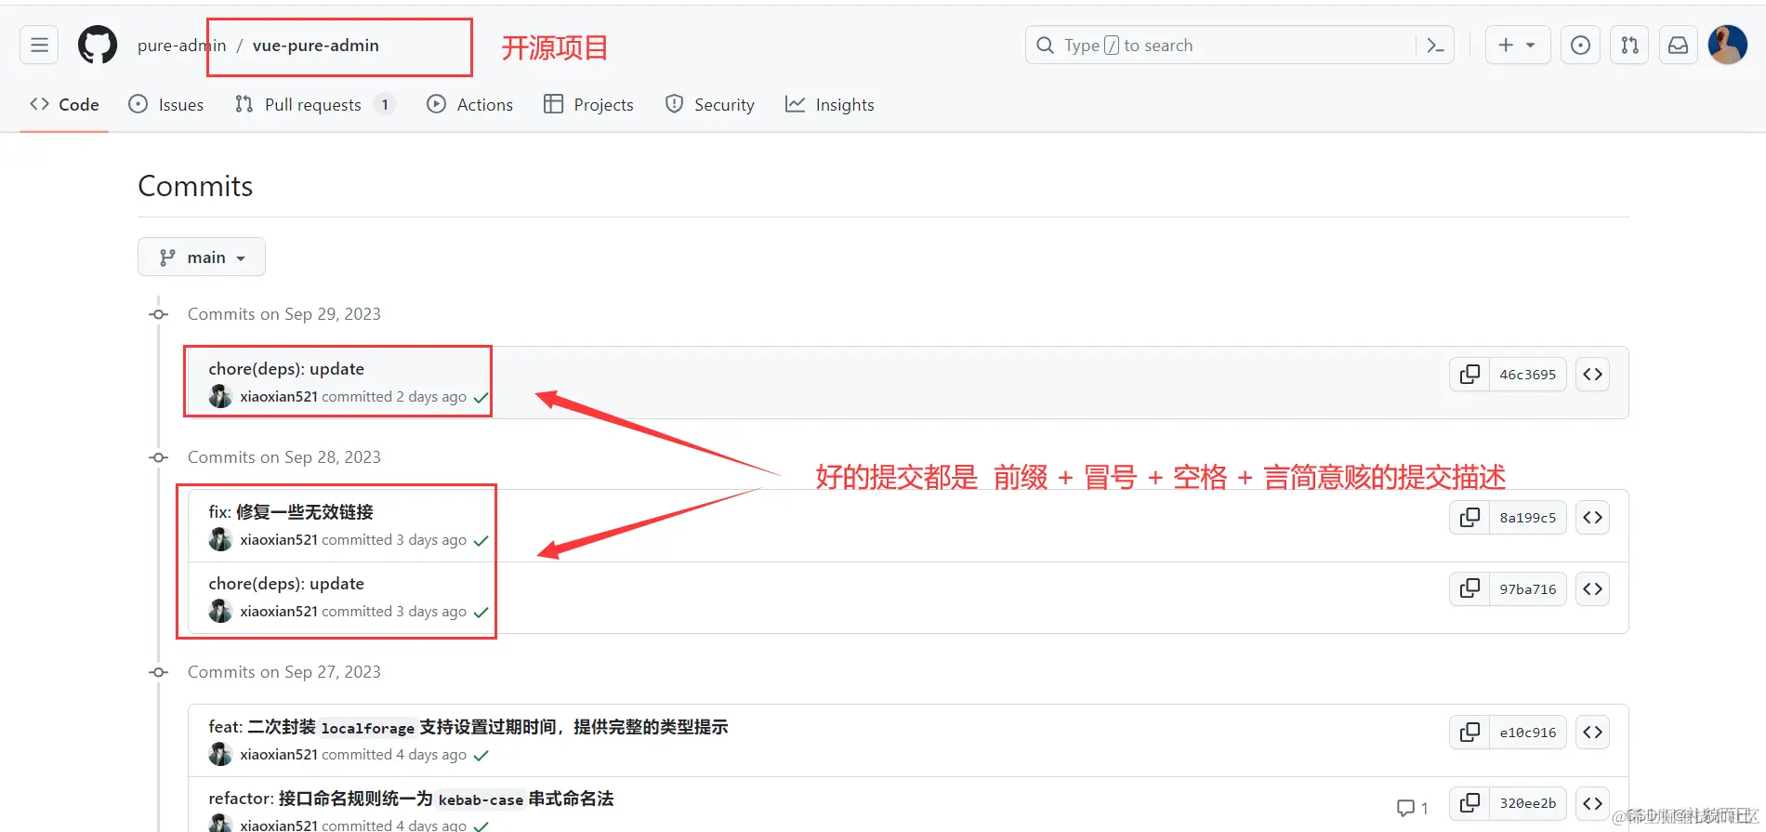
Task: Click the 'Commits on Sep 27, 2023' heading
Action: [284, 672]
